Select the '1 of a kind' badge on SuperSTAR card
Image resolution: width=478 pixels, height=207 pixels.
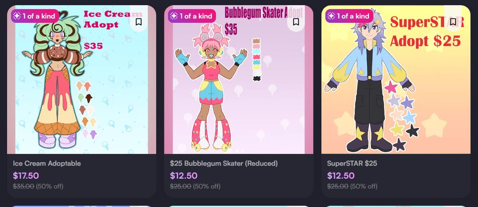click(349, 16)
